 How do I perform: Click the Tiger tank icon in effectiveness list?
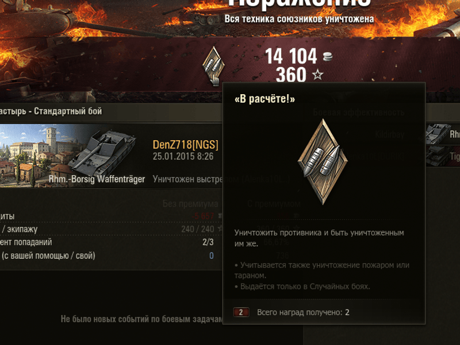point(437,156)
